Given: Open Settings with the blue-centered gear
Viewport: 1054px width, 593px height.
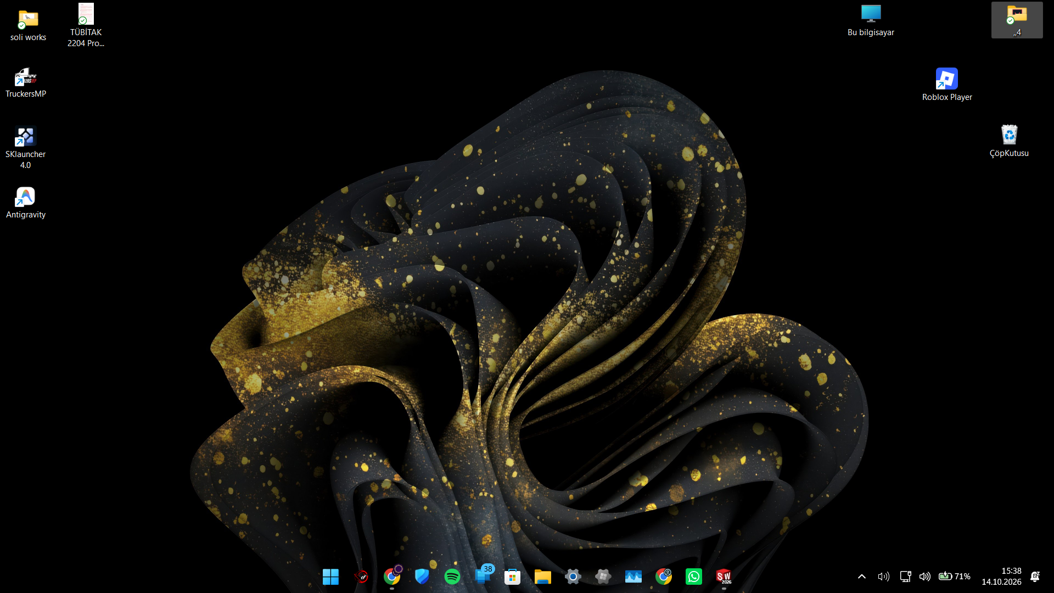Looking at the screenshot, I should (x=573, y=577).
